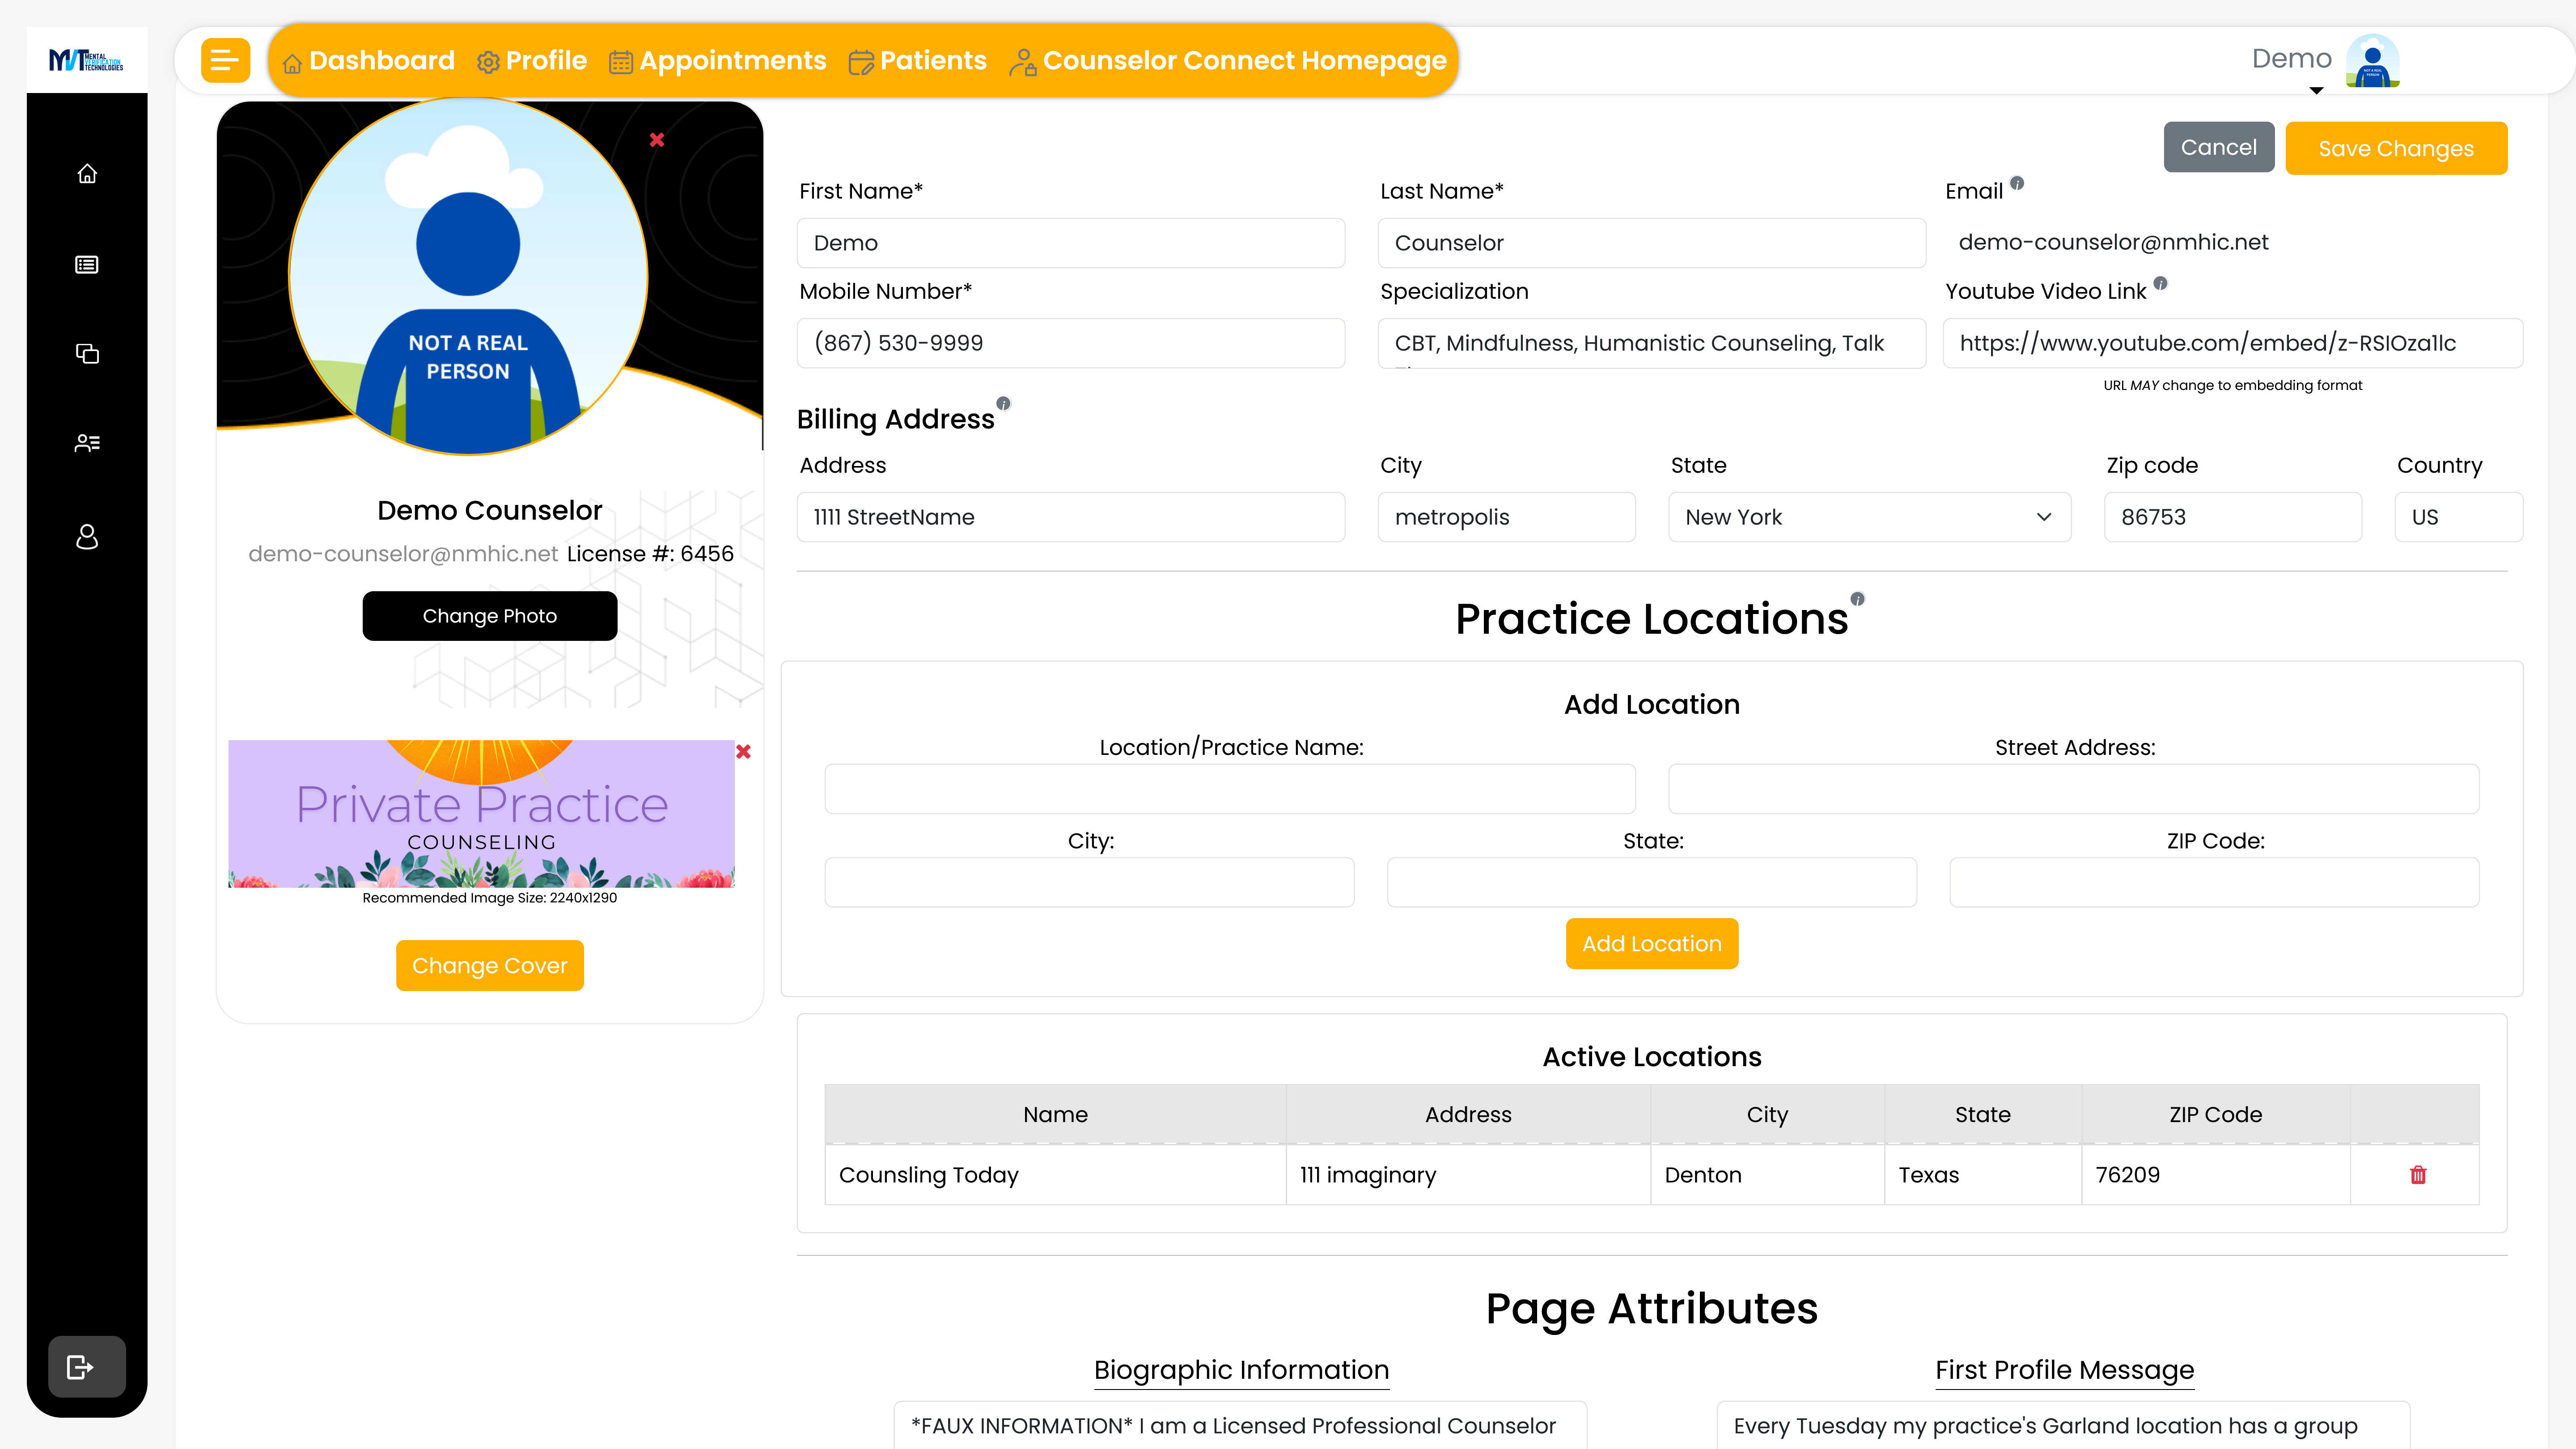This screenshot has height=1449, width=2576.
Task: Click the Last Name field with Counselor
Action: (x=1651, y=243)
